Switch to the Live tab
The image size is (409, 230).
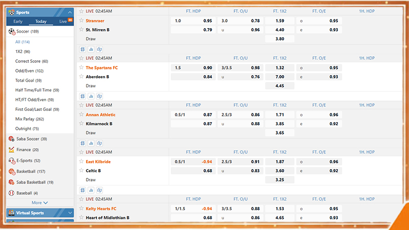click(63, 21)
